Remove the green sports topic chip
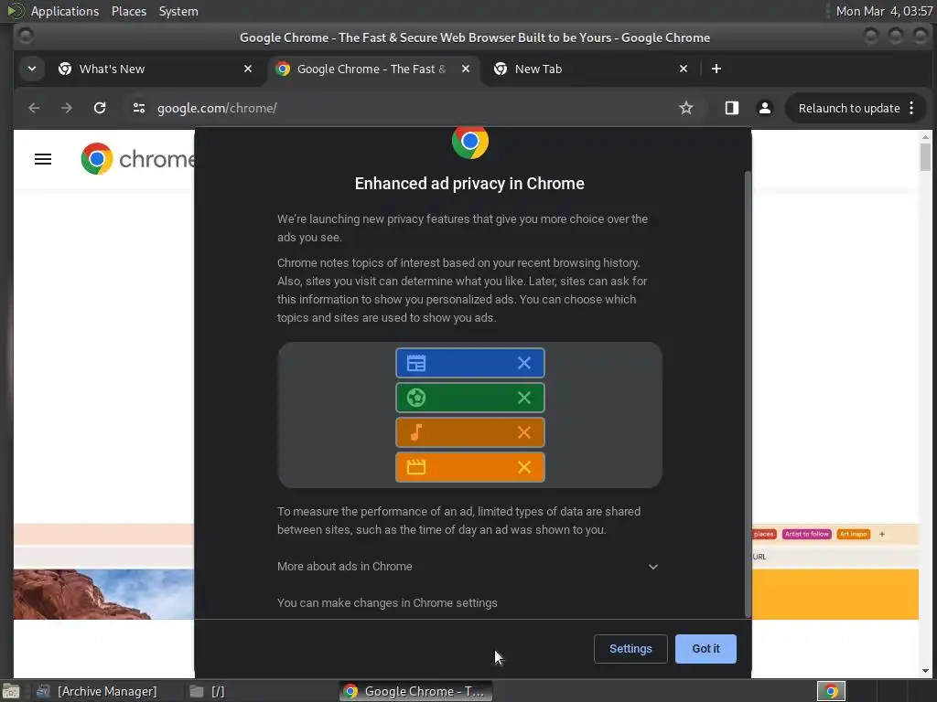 tap(524, 398)
